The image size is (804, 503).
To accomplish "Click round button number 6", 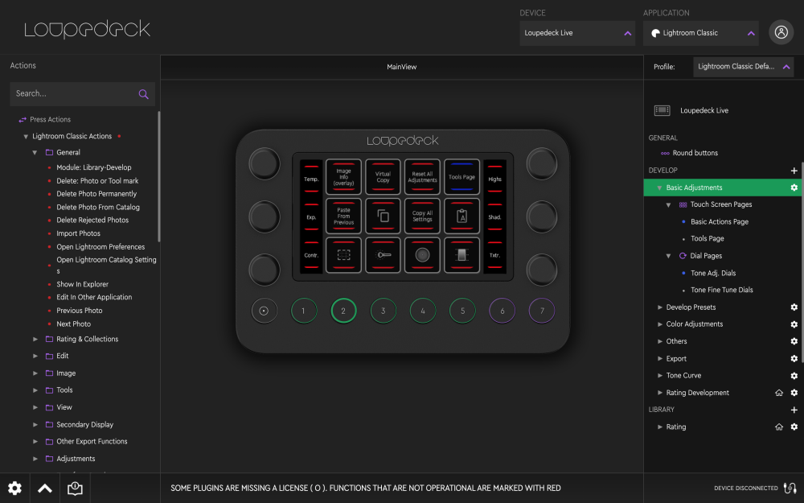I will 502,311.
